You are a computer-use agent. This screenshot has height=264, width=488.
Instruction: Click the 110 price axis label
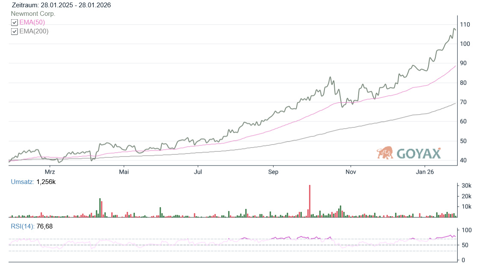pyautogui.click(x=465, y=24)
